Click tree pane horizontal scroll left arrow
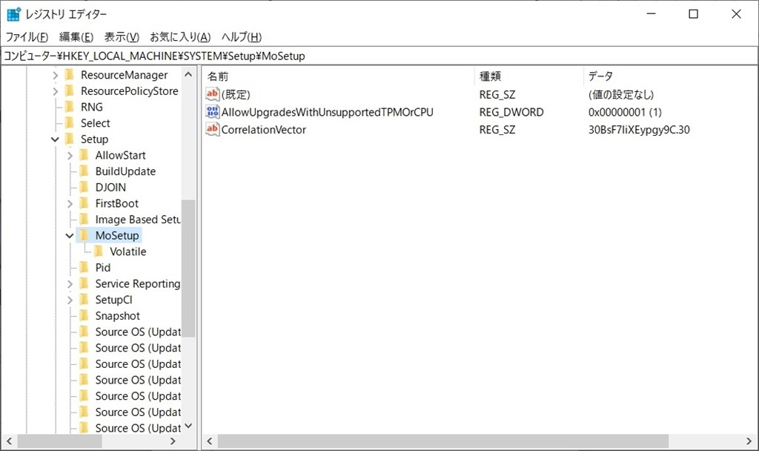The image size is (759, 451). click(9, 441)
